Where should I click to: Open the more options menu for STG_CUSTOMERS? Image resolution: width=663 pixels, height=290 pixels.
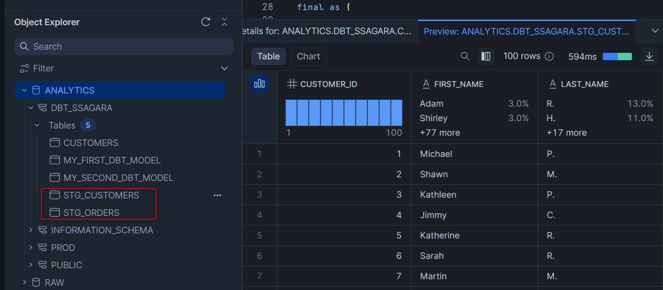pyautogui.click(x=218, y=195)
